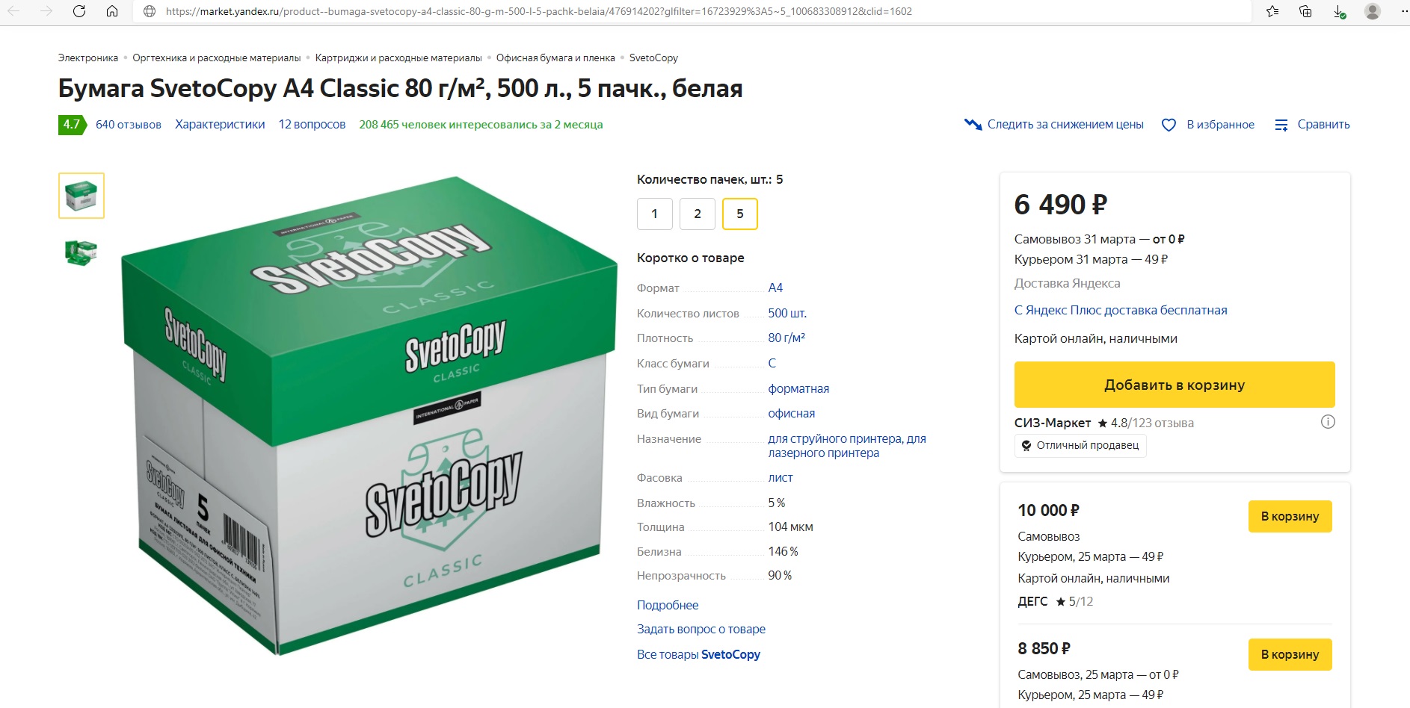The width and height of the screenshot is (1410, 708).
Task: Open the 640 отзывов reviews tab
Action: (129, 125)
